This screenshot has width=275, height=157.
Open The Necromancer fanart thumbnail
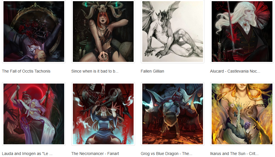(103, 114)
